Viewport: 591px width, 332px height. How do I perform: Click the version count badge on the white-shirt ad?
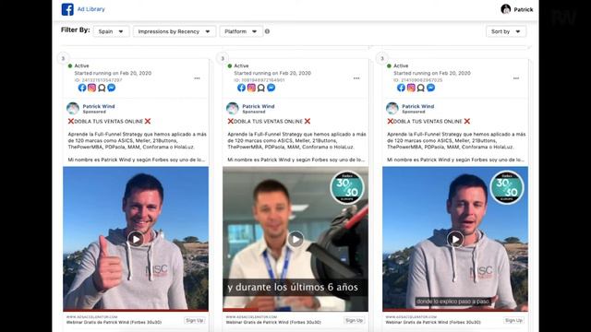(223, 58)
